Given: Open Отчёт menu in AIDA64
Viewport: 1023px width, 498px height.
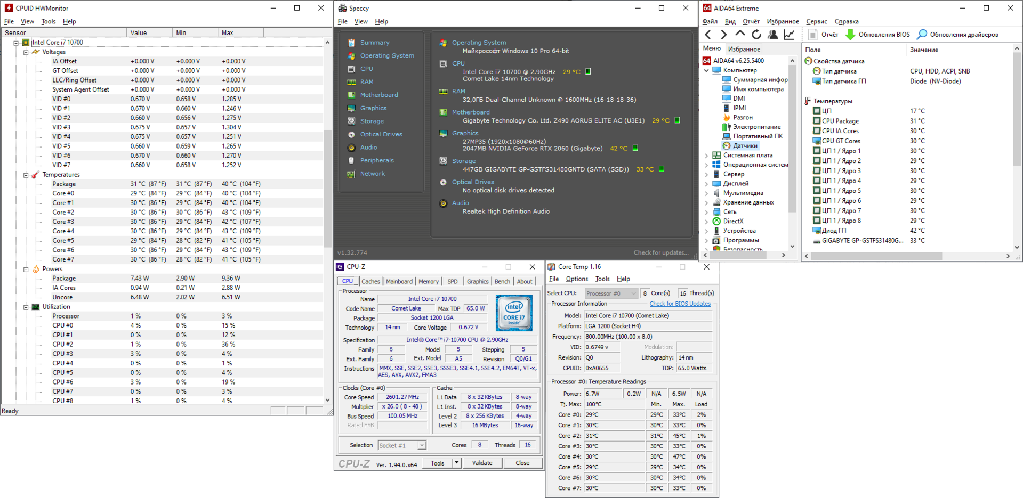Looking at the screenshot, I should (751, 22).
